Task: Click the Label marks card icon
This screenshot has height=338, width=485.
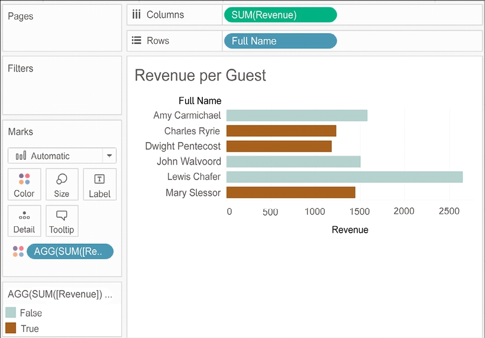Action: [99, 179]
